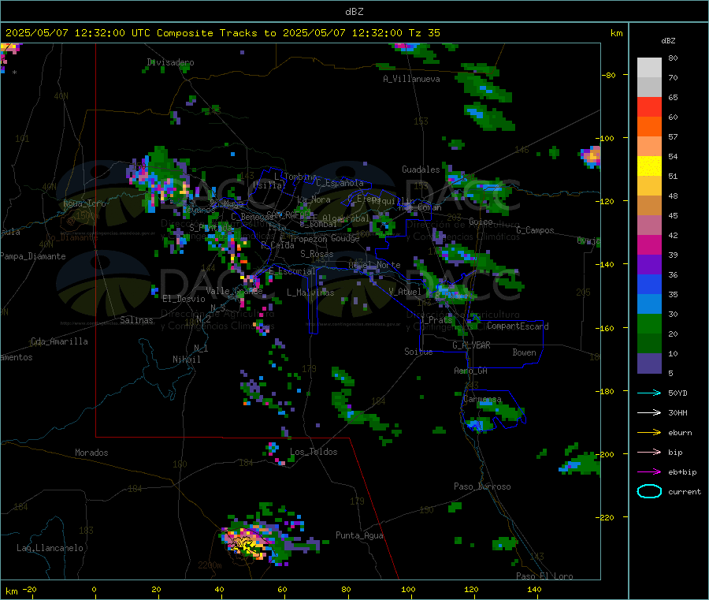Click the '0' tick on the horizontal km axis
This screenshot has width=709, height=600.
coord(94,589)
